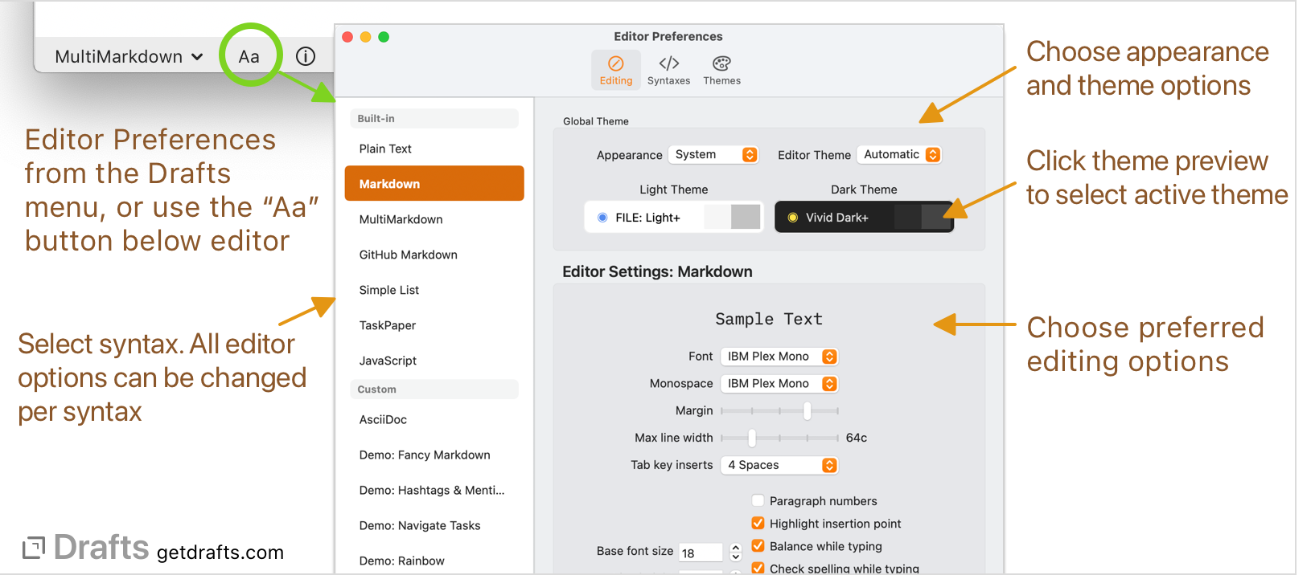
Task: Minimize the Editor Preferences window
Action: (365, 37)
